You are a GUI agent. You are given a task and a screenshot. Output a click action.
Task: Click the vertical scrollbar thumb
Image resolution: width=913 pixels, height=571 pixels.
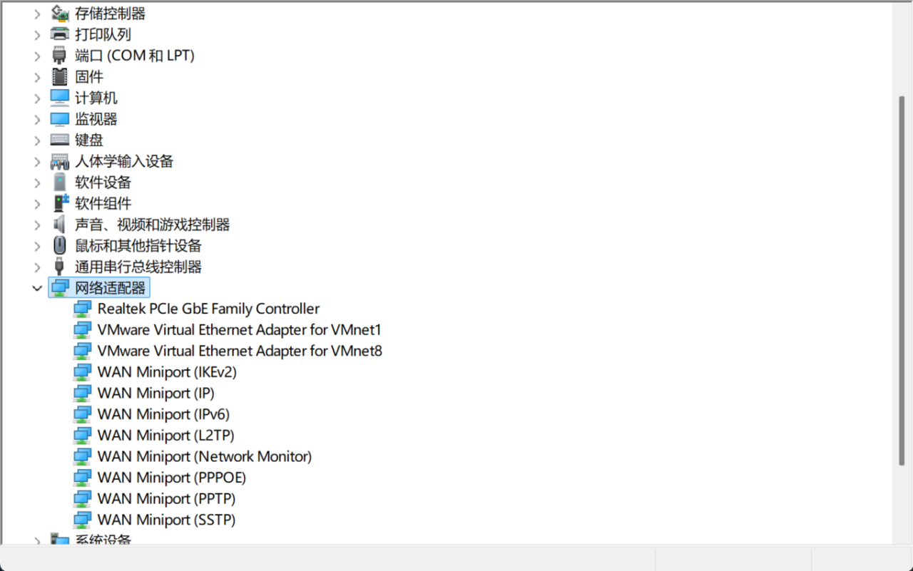click(x=902, y=278)
